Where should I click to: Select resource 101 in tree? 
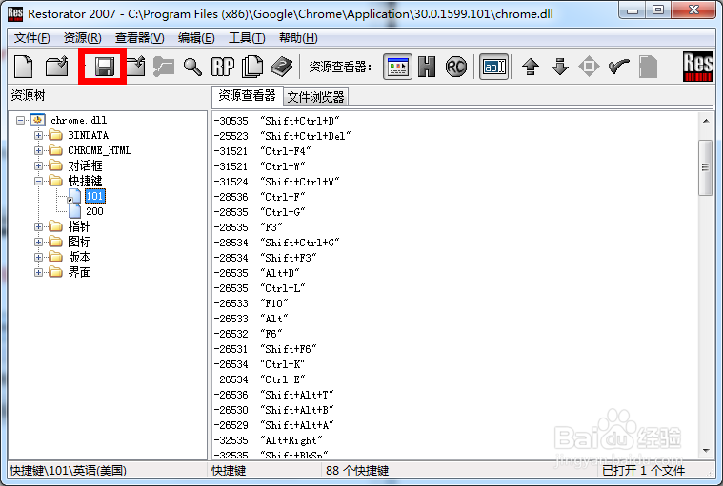coord(95,196)
